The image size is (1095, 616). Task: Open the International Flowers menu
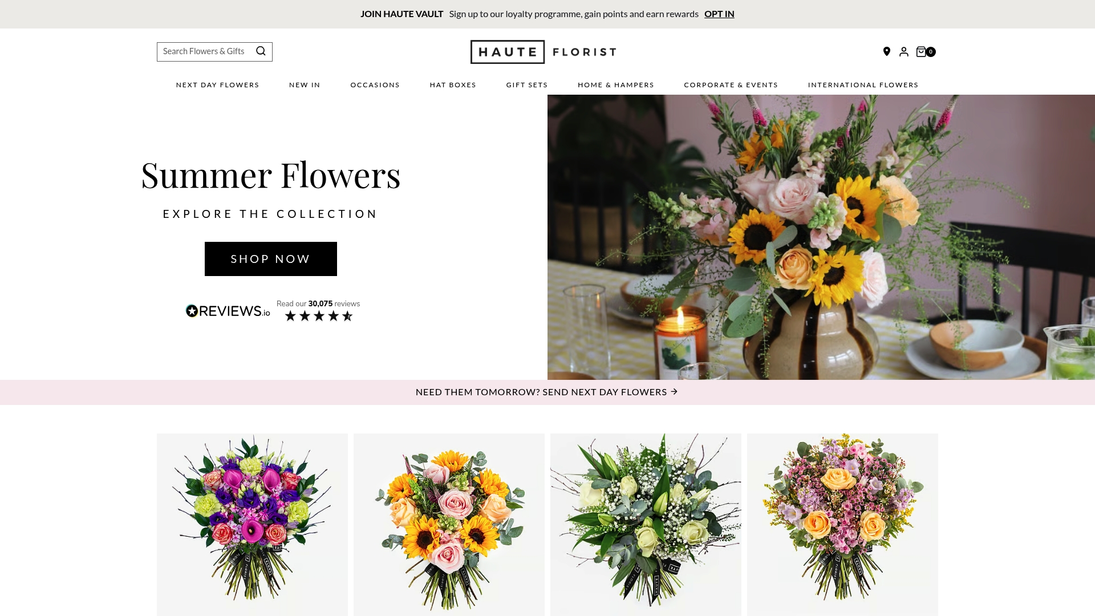coord(863,85)
